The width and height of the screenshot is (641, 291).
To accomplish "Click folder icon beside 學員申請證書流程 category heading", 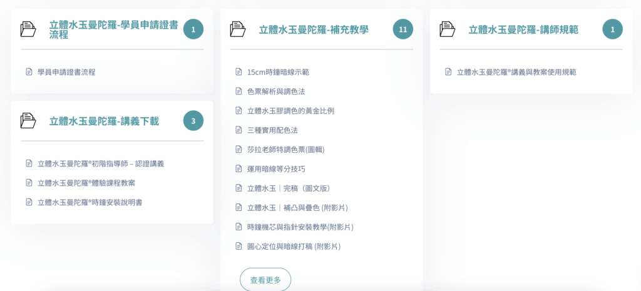I will coord(28,29).
